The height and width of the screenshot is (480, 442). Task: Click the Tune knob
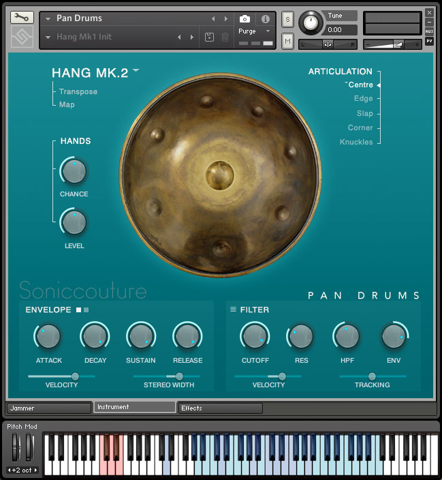point(311,22)
